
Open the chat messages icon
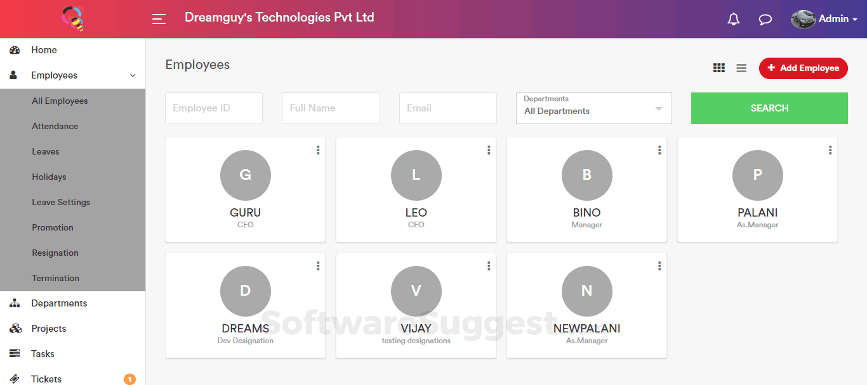(765, 19)
